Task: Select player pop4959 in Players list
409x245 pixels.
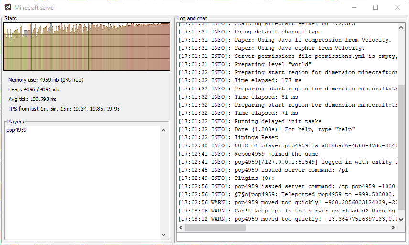Action: 16,130
